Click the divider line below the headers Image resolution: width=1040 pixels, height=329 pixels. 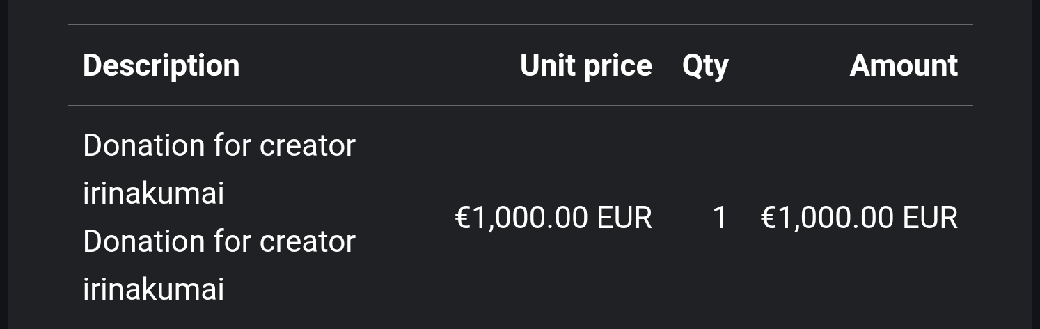coord(520,106)
